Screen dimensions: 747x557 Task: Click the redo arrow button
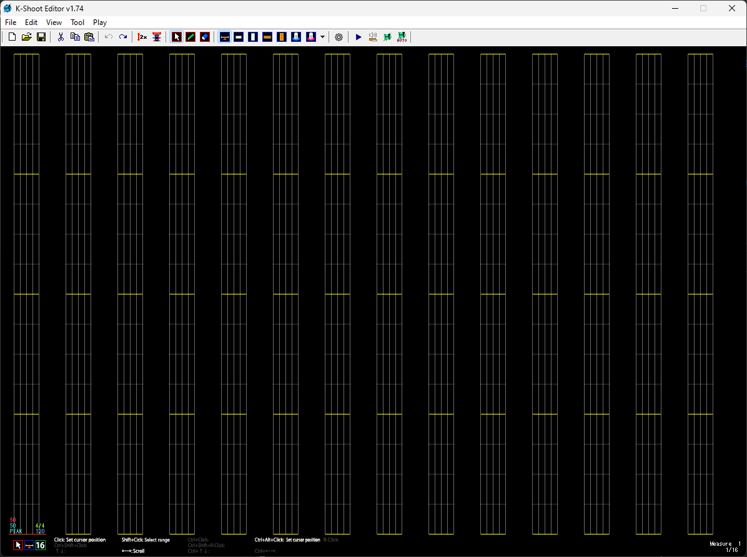pyautogui.click(x=123, y=38)
